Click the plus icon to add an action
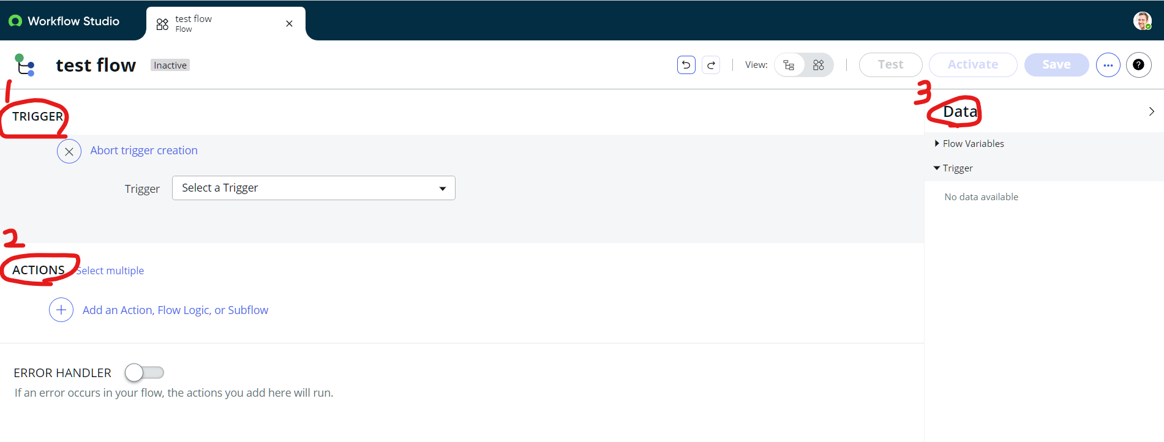1164x442 pixels. [61, 310]
